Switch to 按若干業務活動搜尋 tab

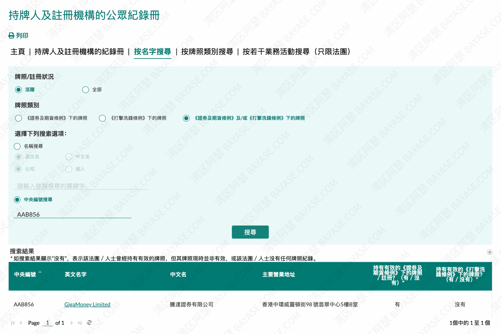[x=297, y=52]
